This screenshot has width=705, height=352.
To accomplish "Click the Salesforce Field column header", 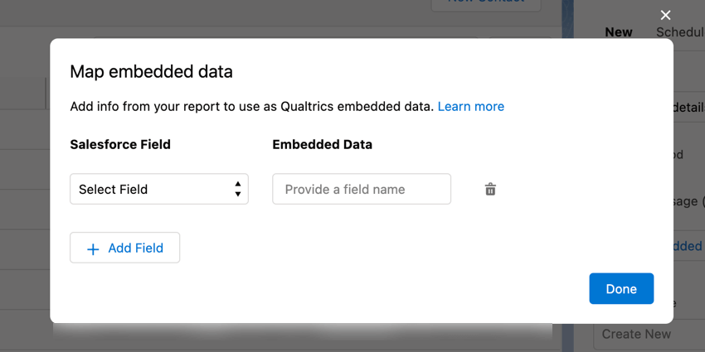I will [120, 144].
